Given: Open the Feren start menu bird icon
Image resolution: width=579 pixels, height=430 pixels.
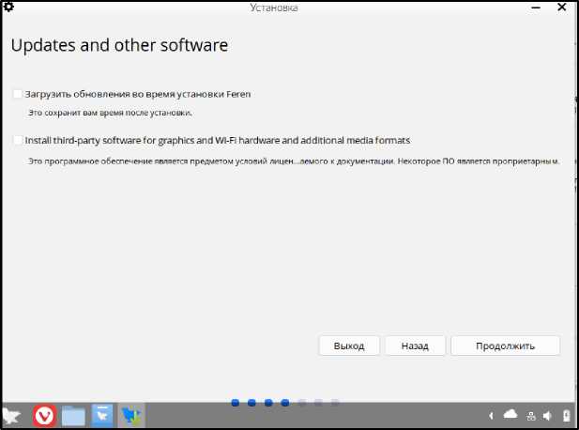Looking at the screenshot, I should [x=11, y=416].
